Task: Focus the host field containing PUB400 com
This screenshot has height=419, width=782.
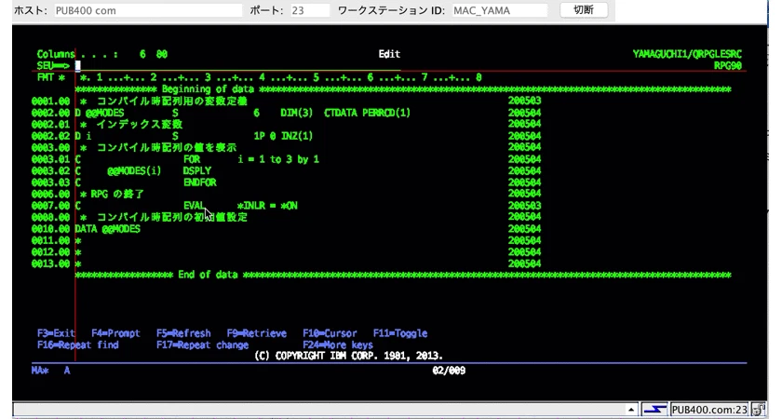Action: click(x=148, y=10)
